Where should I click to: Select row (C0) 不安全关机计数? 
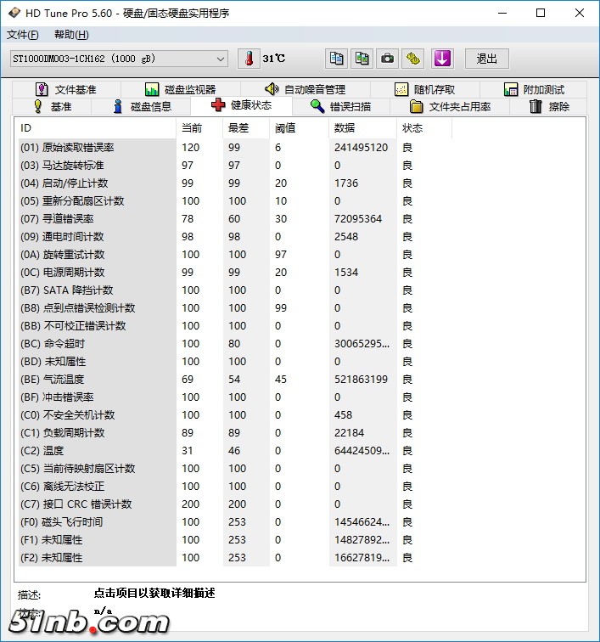[235, 414]
